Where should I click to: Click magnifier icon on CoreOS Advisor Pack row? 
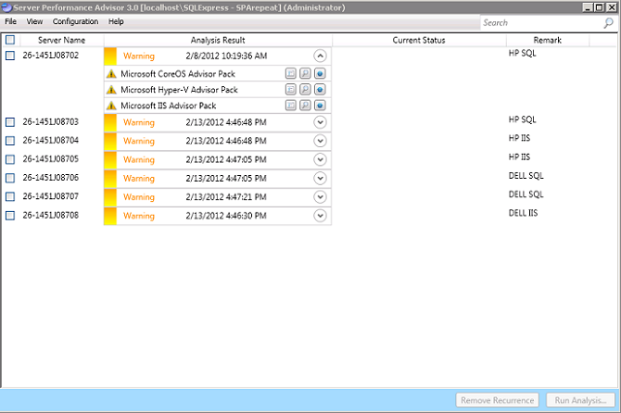coord(305,73)
